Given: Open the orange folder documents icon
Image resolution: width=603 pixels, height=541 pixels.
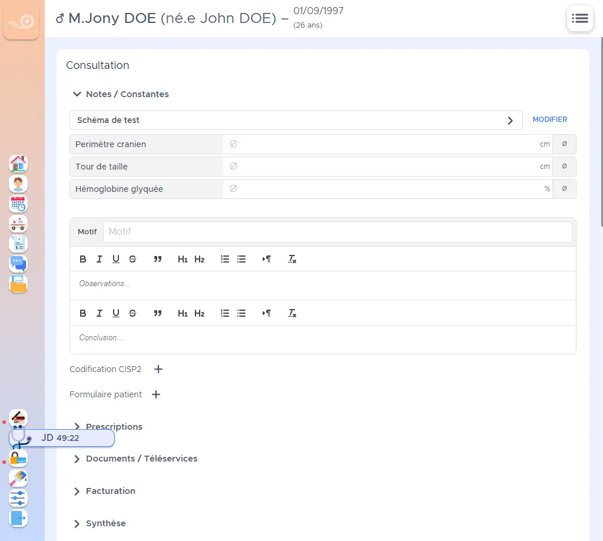Looking at the screenshot, I should click(18, 284).
